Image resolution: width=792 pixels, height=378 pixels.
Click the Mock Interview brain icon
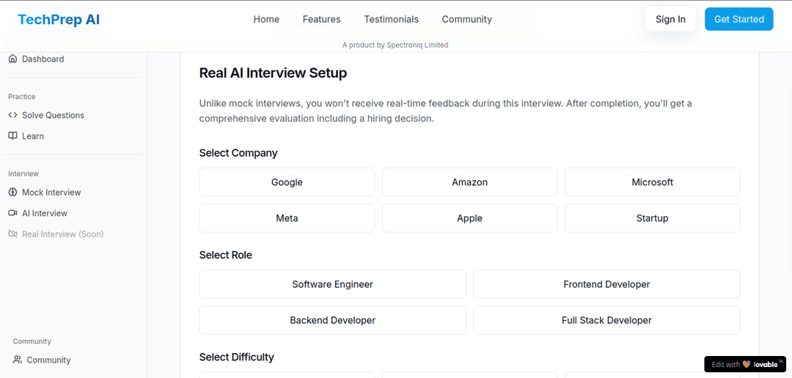[x=12, y=192]
